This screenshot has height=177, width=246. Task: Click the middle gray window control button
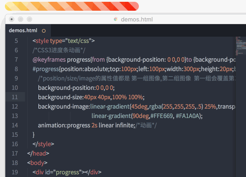coord(21,19)
